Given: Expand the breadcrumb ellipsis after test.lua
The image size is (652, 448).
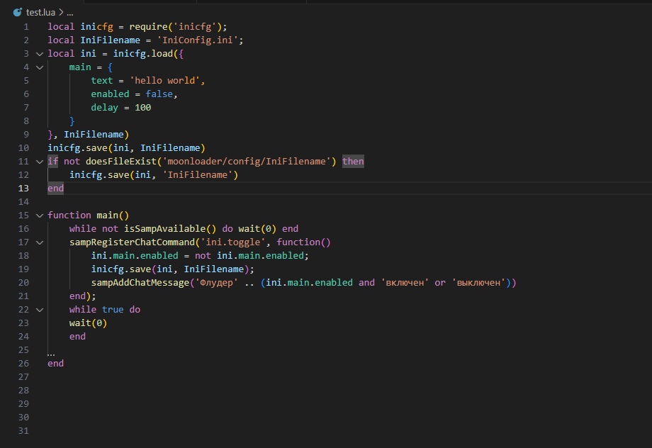Looking at the screenshot, I should (x=70, y=13).
